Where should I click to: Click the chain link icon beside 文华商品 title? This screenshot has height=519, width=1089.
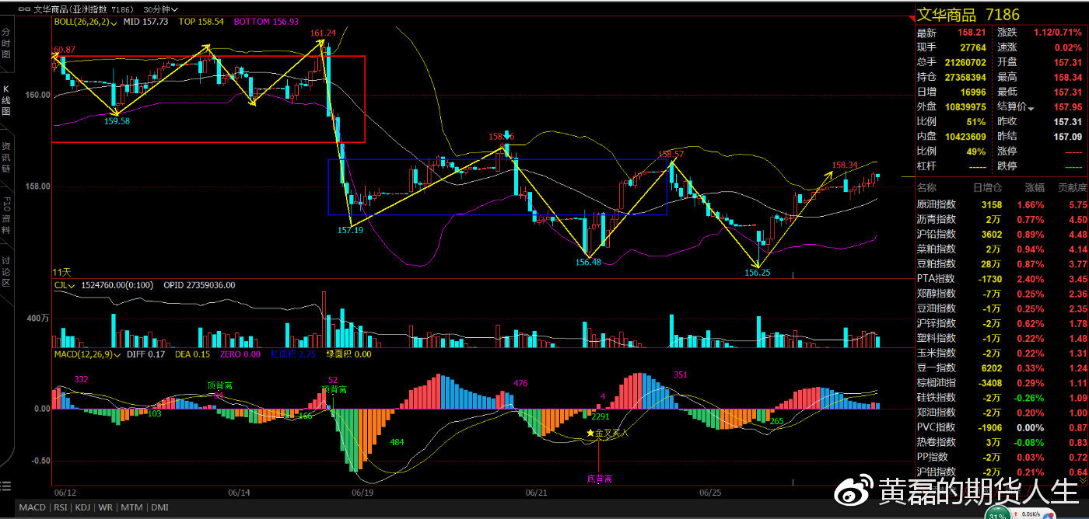[x=24, y=9]
